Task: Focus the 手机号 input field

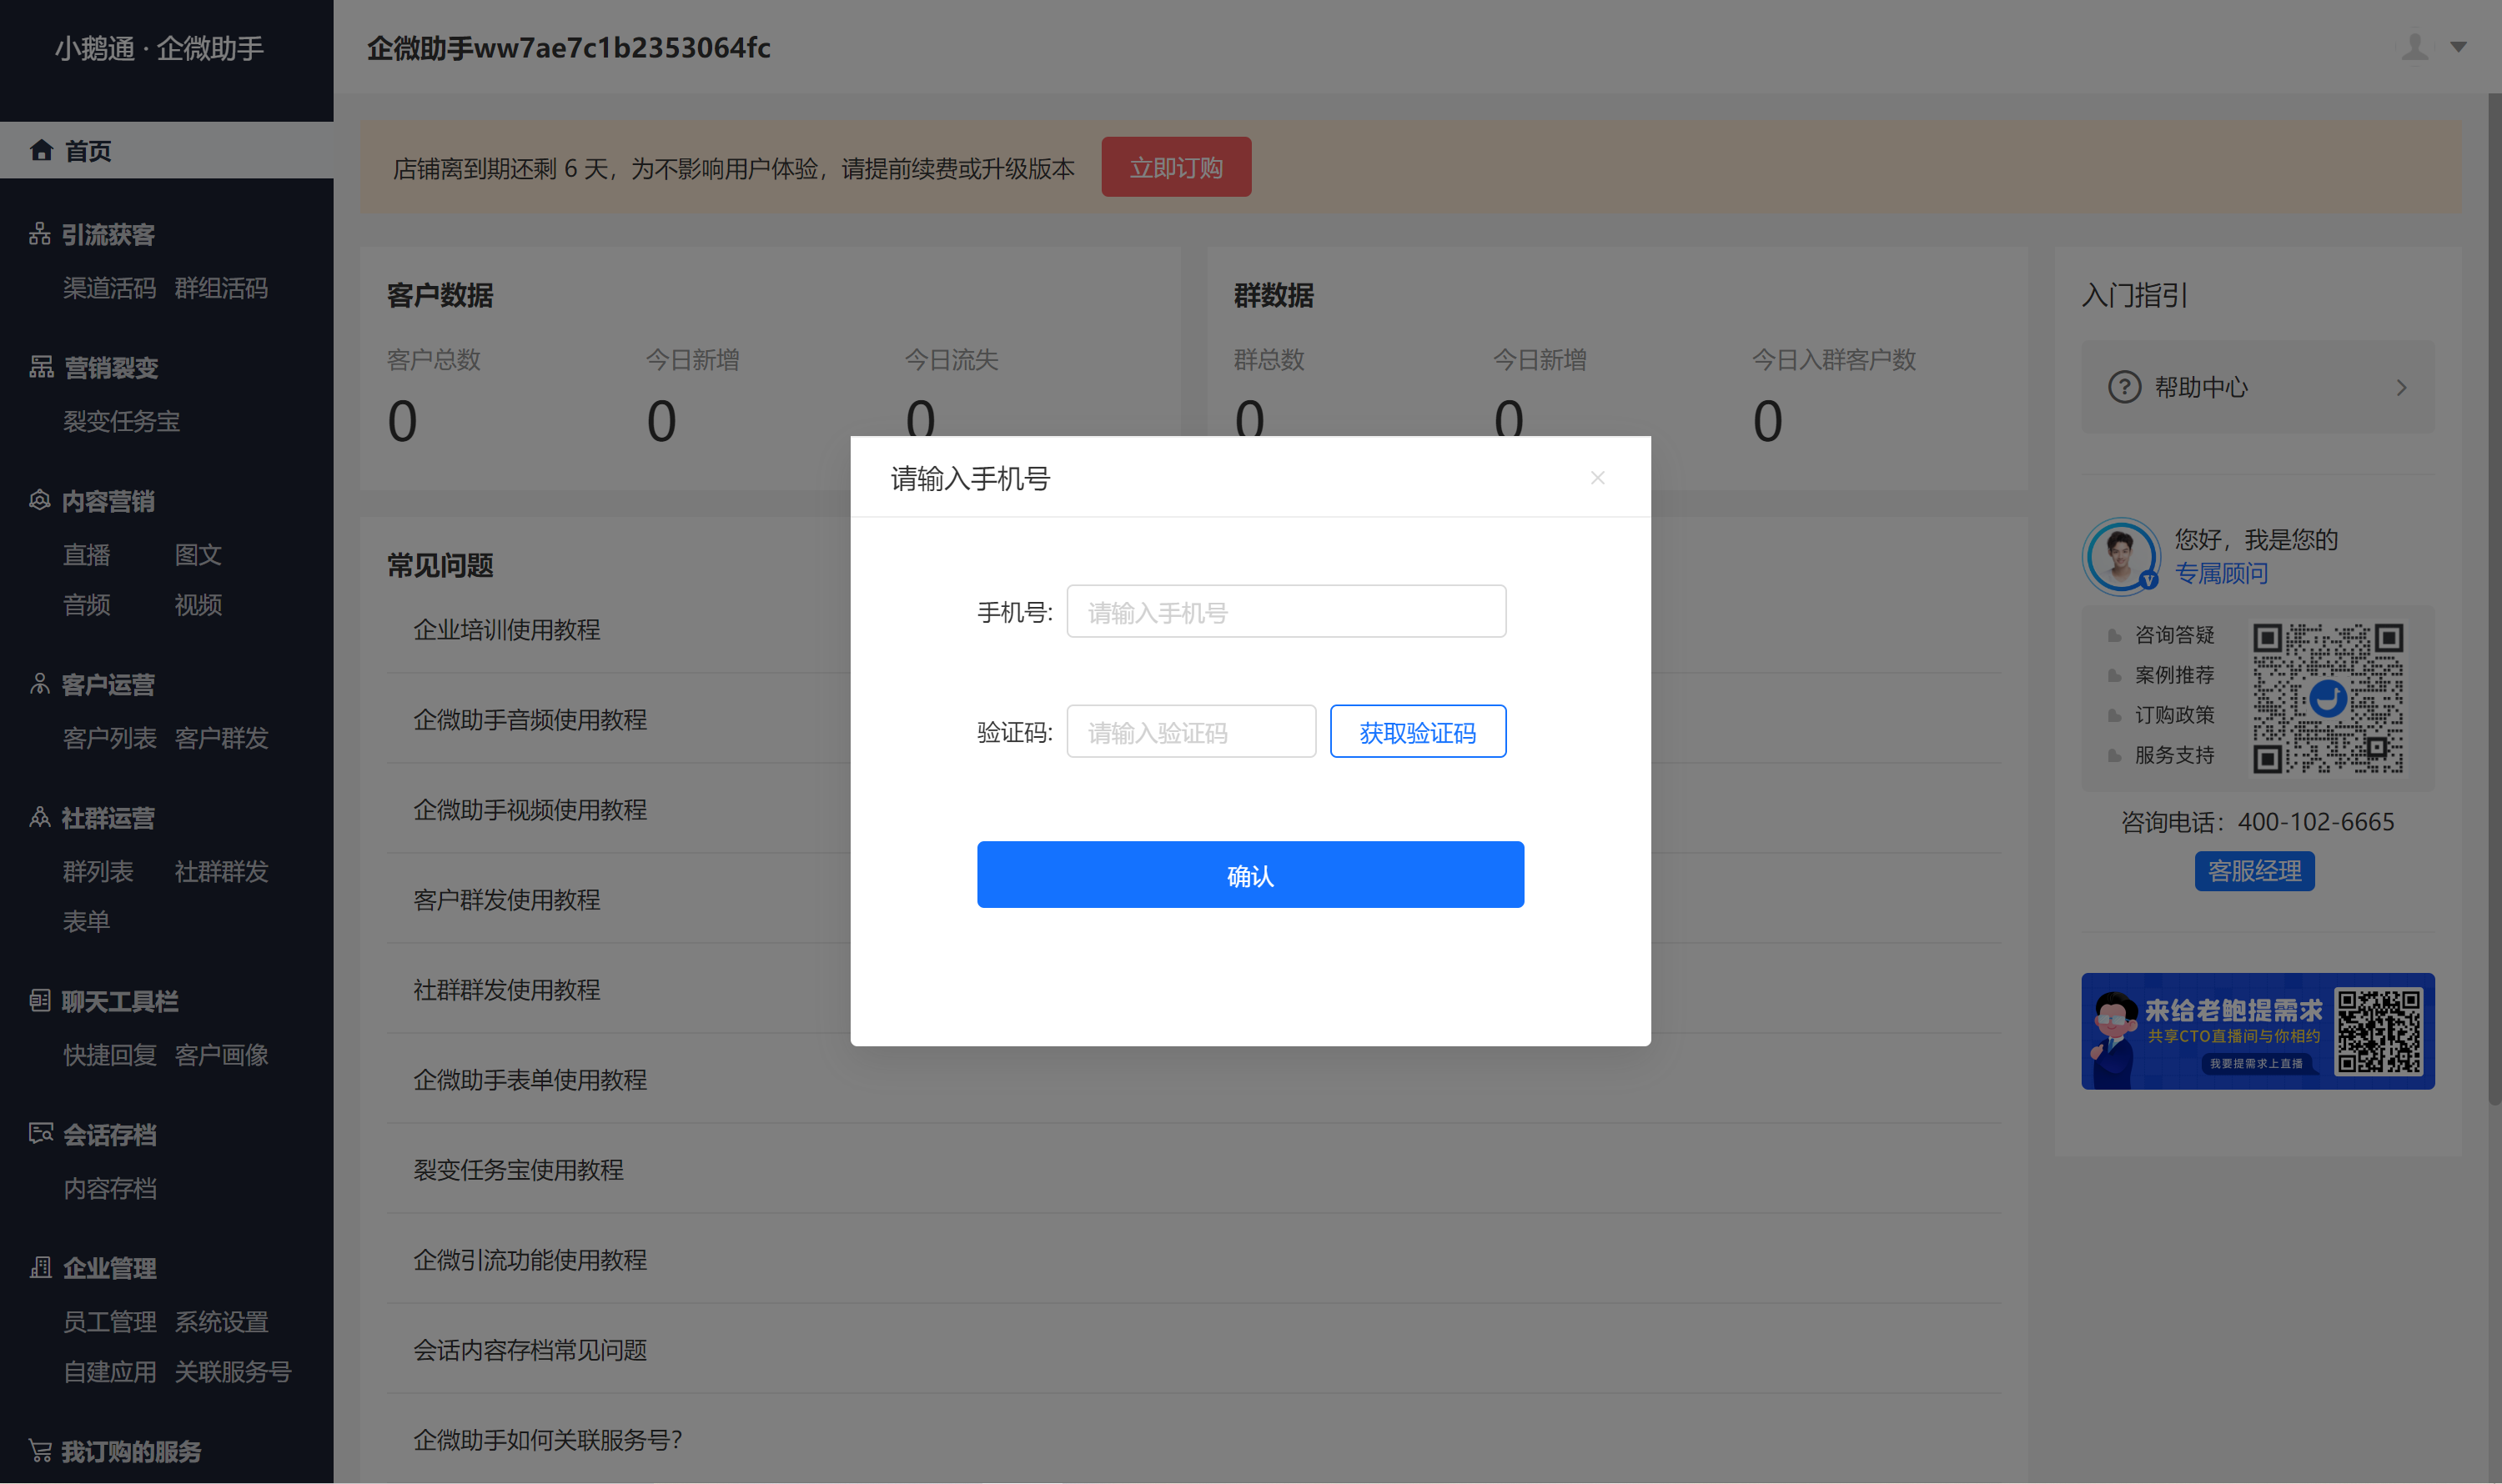Action: (1287, 611)
